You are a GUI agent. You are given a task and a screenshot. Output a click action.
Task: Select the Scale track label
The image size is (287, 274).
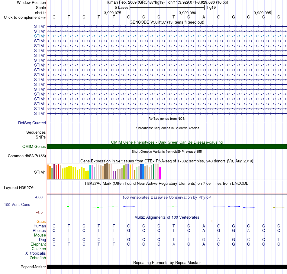41,8
